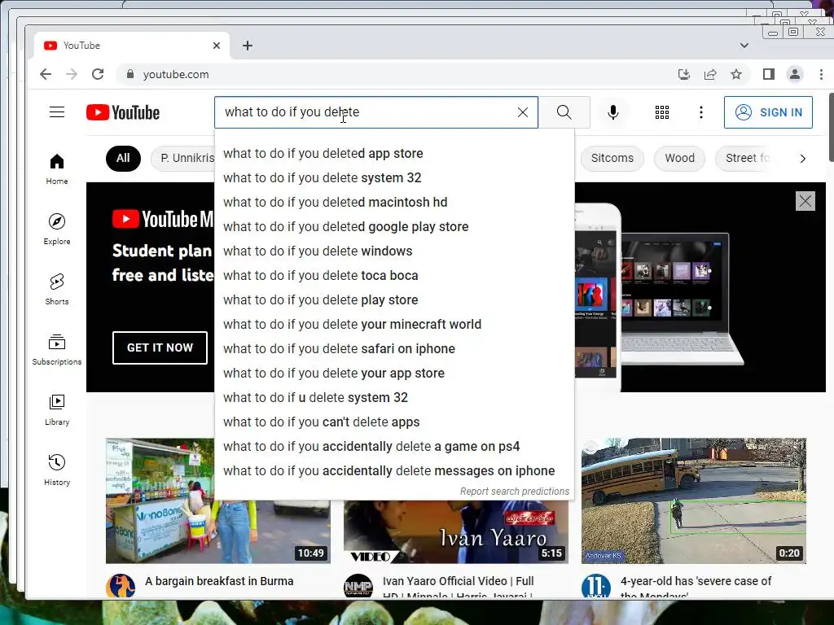Choose suggestion 'delete your app store'

(x=394, y=373)
